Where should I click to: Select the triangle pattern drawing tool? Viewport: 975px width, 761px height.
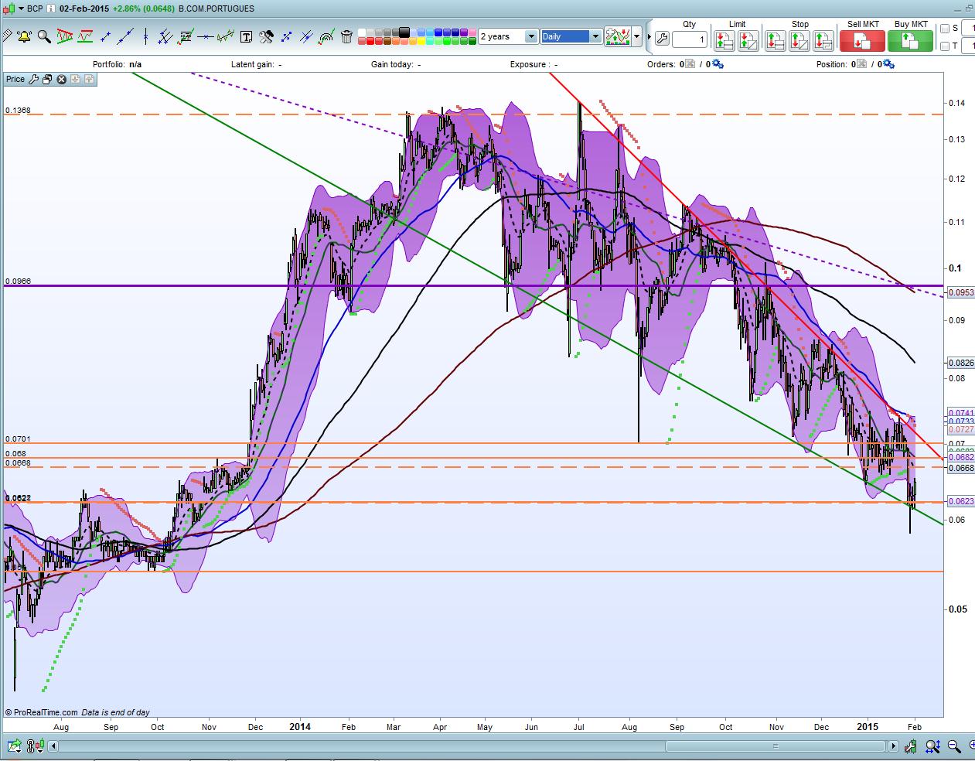[64, 36]
